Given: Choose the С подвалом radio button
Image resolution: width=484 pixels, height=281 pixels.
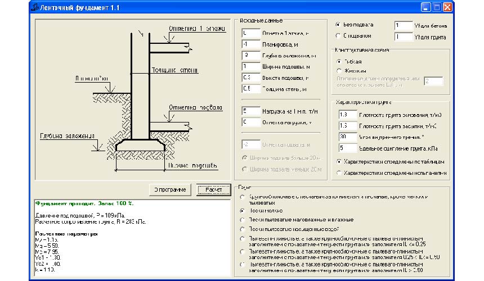Looking at the screenshot, I should pos(338,36).
